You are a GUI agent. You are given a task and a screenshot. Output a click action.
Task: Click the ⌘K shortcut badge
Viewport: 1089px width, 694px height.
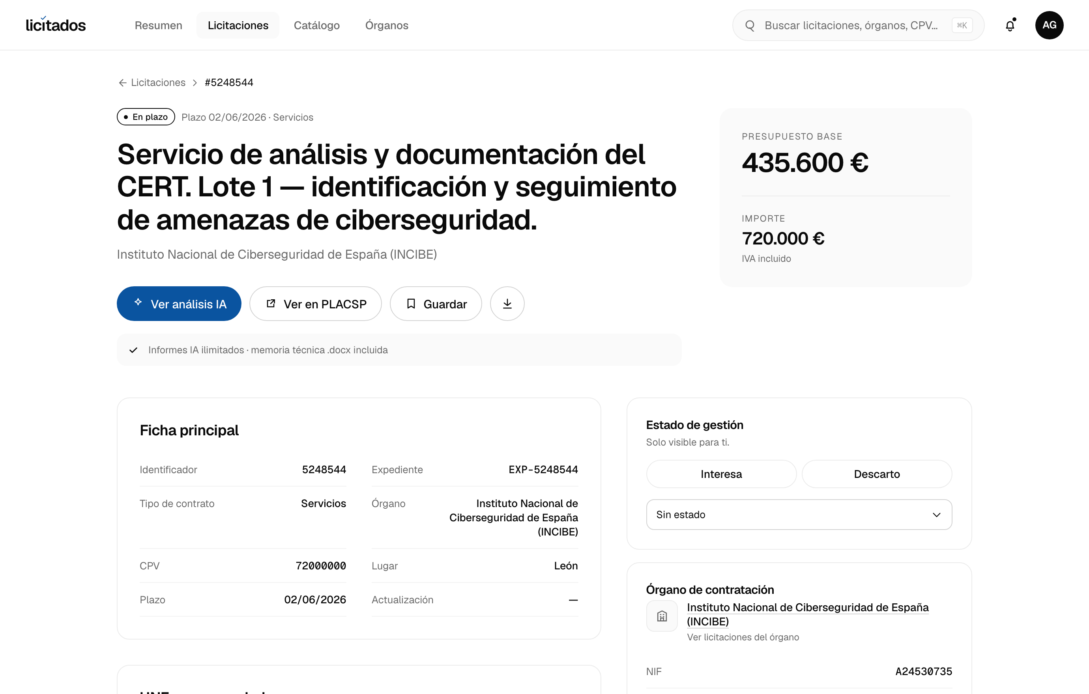(x=962, y=25)
